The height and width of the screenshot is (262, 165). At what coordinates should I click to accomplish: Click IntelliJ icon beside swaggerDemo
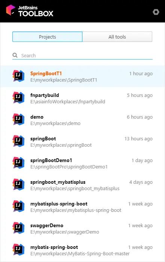point(18,228)
